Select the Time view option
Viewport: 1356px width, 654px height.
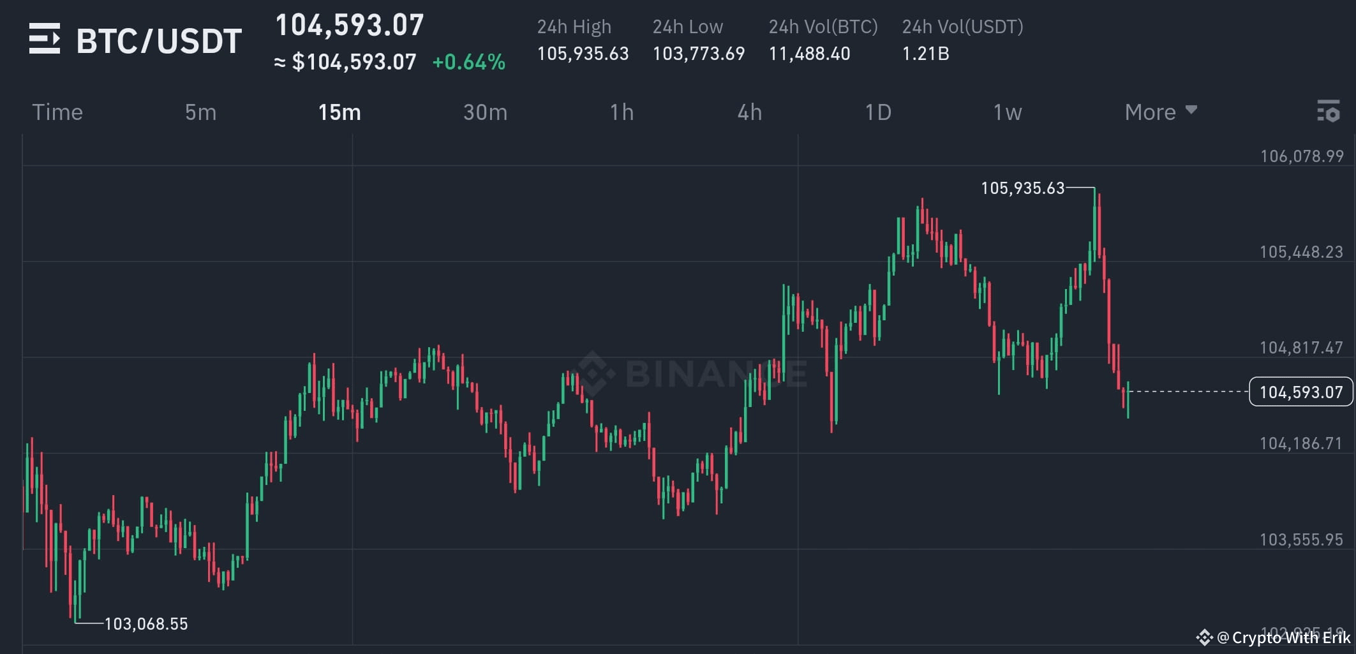57,112
